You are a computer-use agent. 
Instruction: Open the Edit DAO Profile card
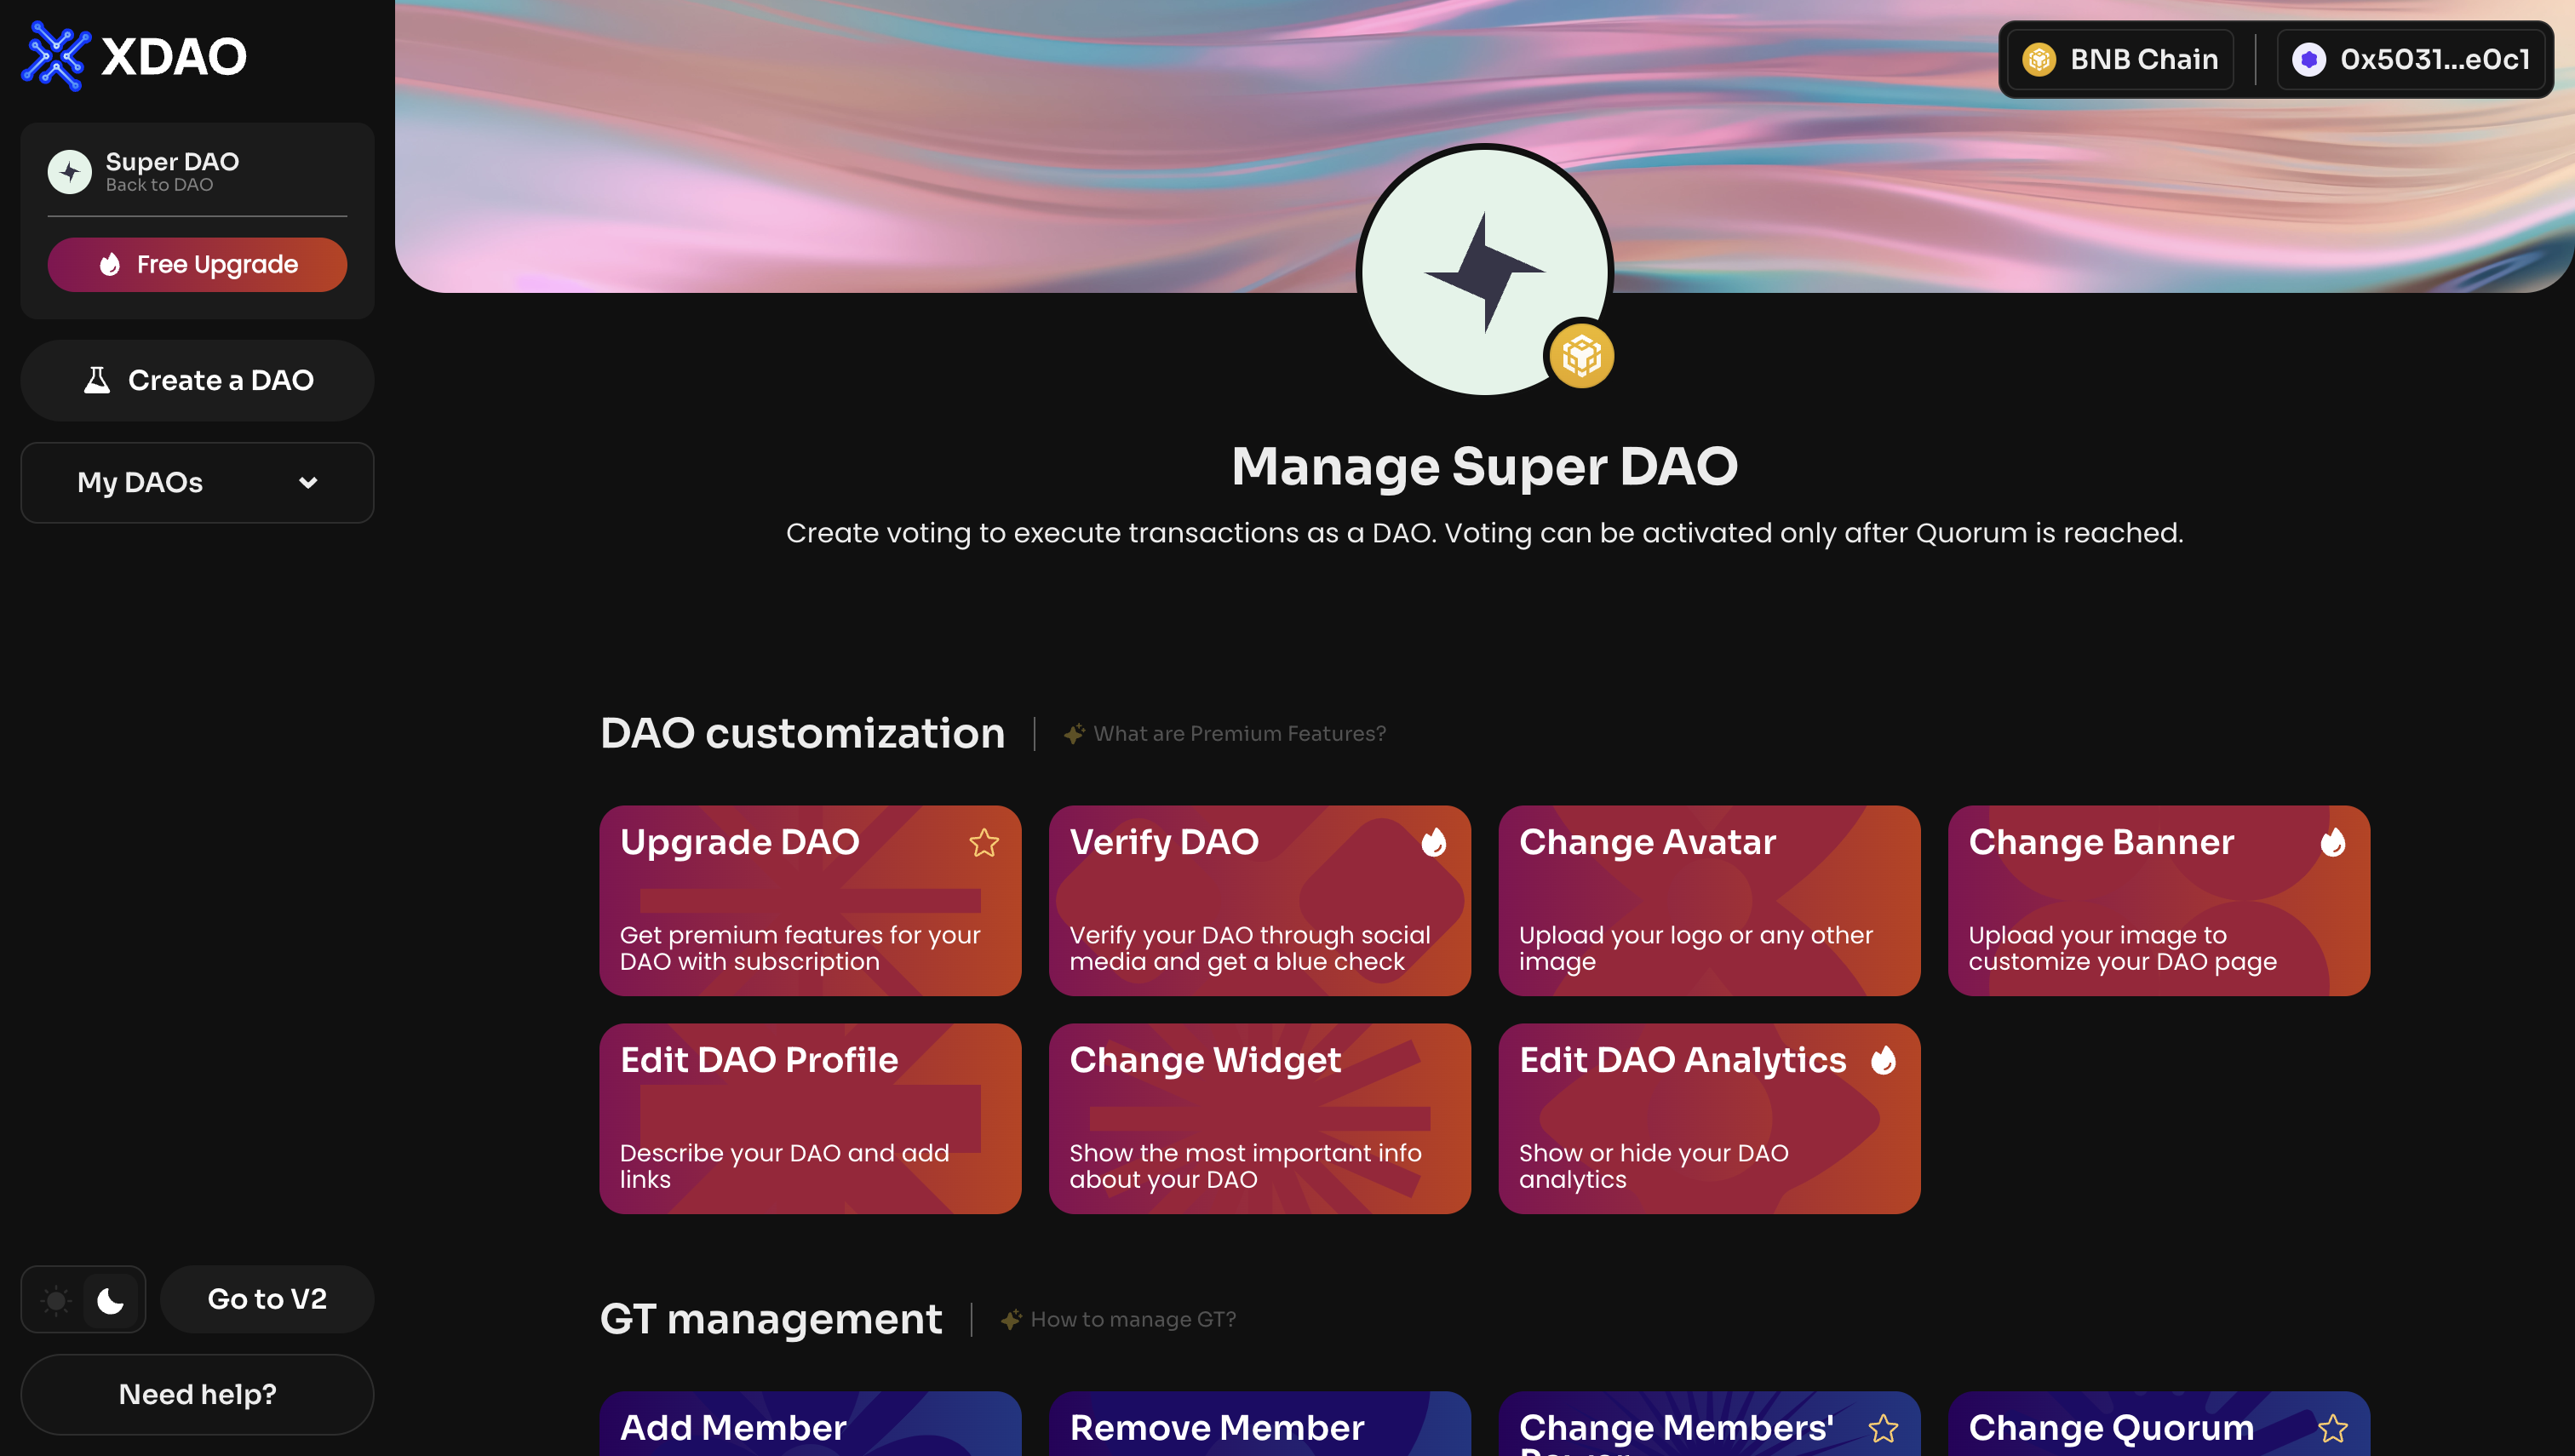pos(810,1118)
